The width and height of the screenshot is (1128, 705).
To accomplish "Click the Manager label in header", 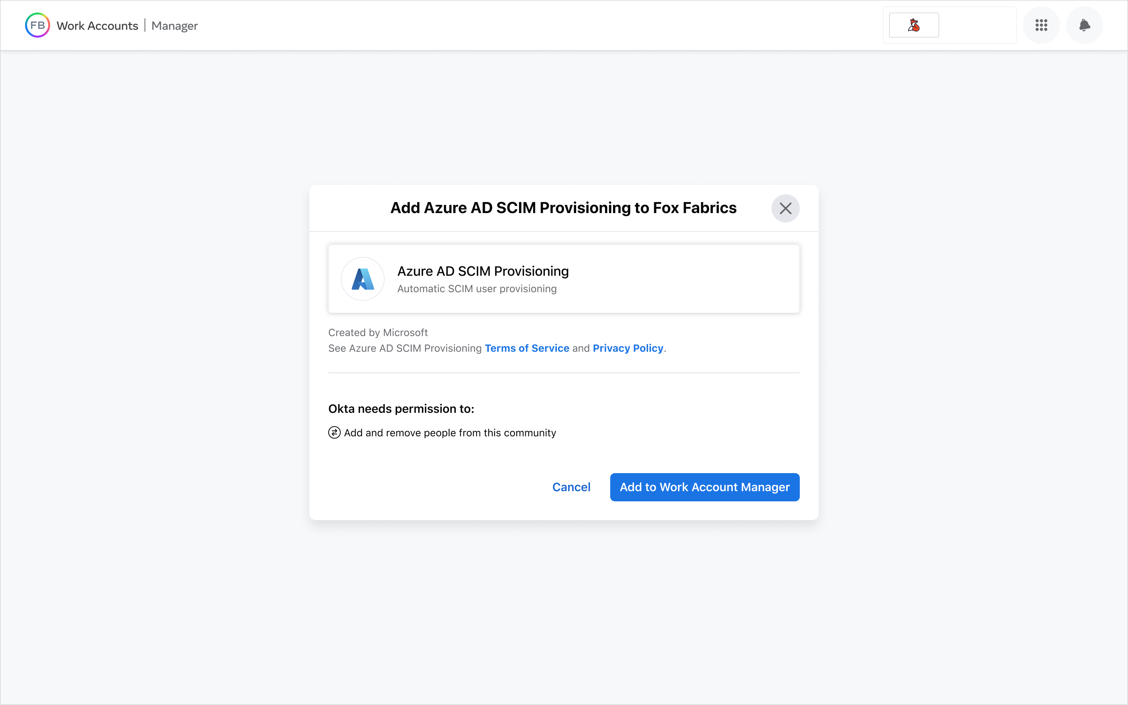I will click(x=175, y=25).
